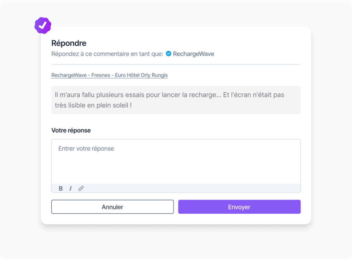
Task: Click the words Orly Rungis in the location link
Action: (x=154, y=75)
